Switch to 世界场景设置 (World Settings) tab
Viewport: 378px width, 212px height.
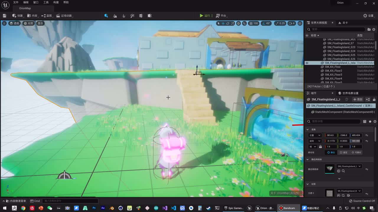(x=348, y=93)
